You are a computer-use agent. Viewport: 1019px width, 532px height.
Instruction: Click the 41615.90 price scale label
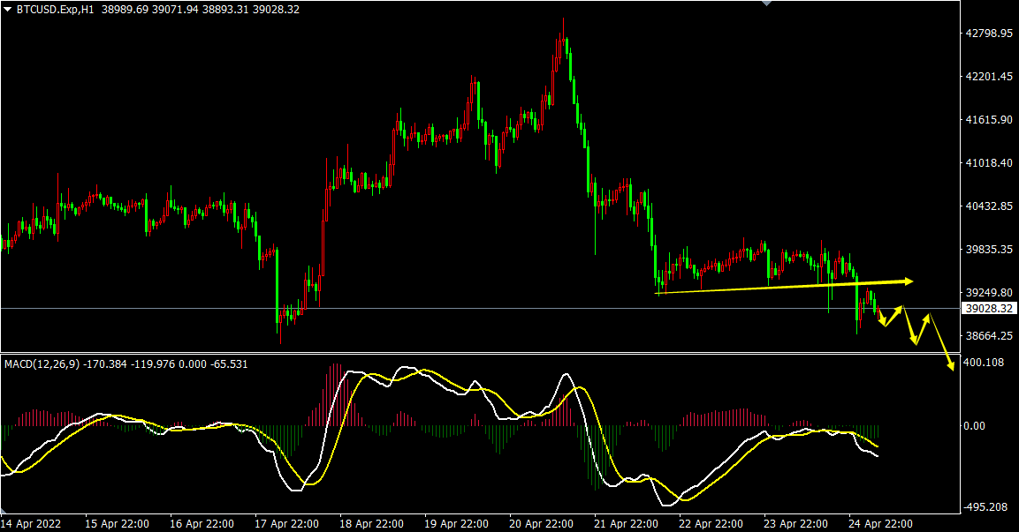[x=989, y=120]
